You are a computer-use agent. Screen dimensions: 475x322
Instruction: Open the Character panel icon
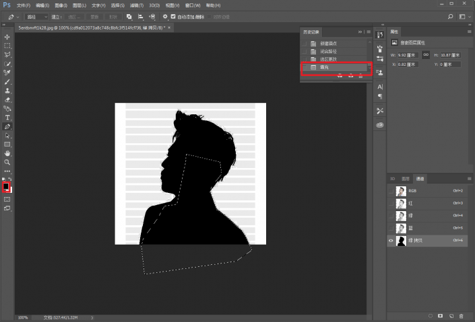point(380,87)
